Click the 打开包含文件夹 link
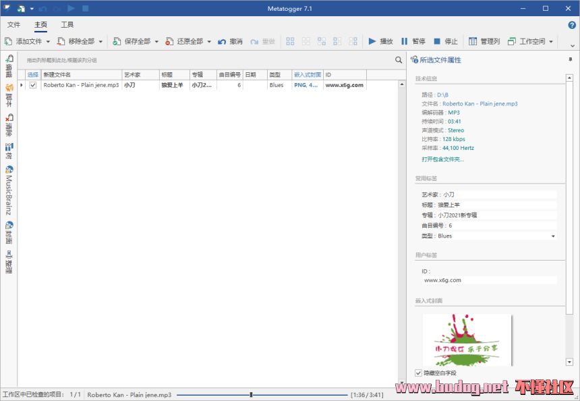The height and width of the screenshot is (401, 580). click(442, 159)
